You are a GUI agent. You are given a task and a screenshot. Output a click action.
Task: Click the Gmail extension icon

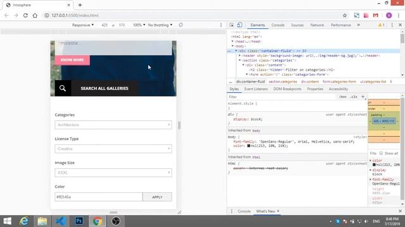click(375, 15)
